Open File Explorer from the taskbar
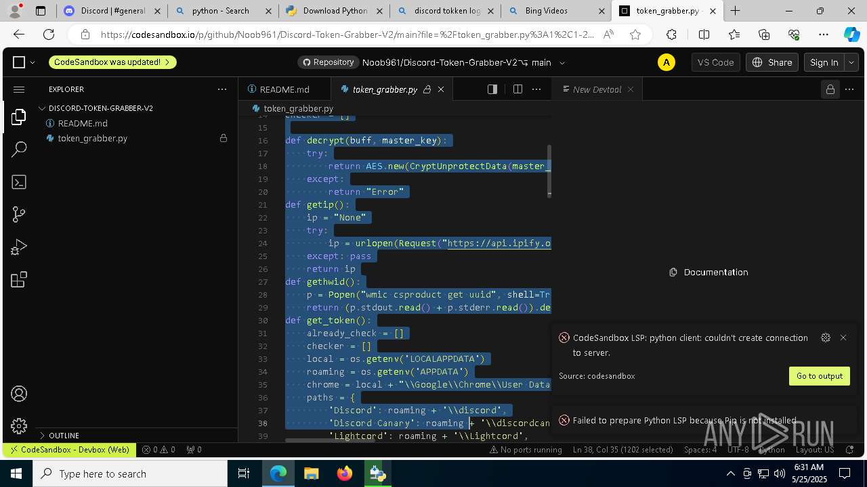 pyautogui.click(x=311, y=473)
